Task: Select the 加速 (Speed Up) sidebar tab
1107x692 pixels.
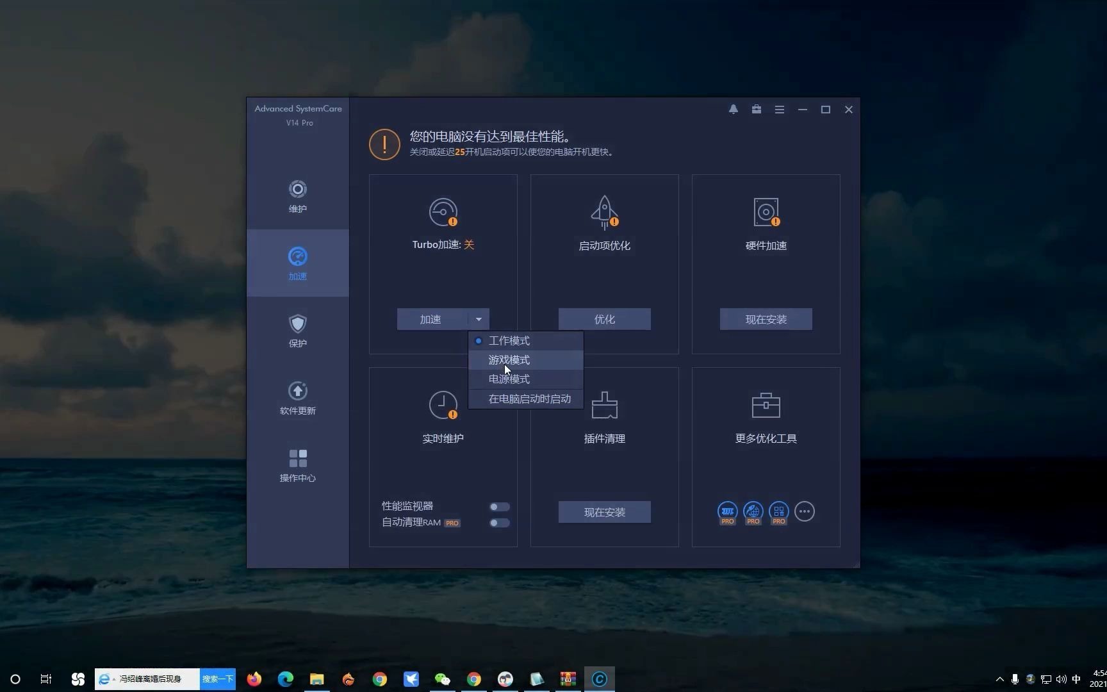Action: [x=297, y=263]
